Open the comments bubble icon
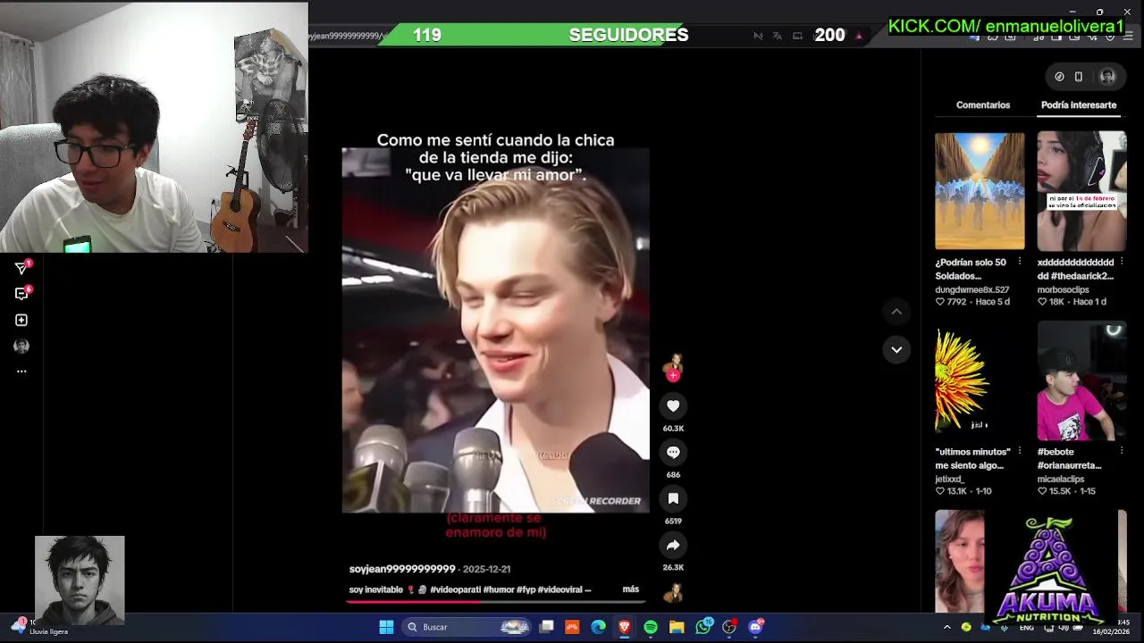The width and height of the screenshot is (1144, 643). [x=673, y=453]
